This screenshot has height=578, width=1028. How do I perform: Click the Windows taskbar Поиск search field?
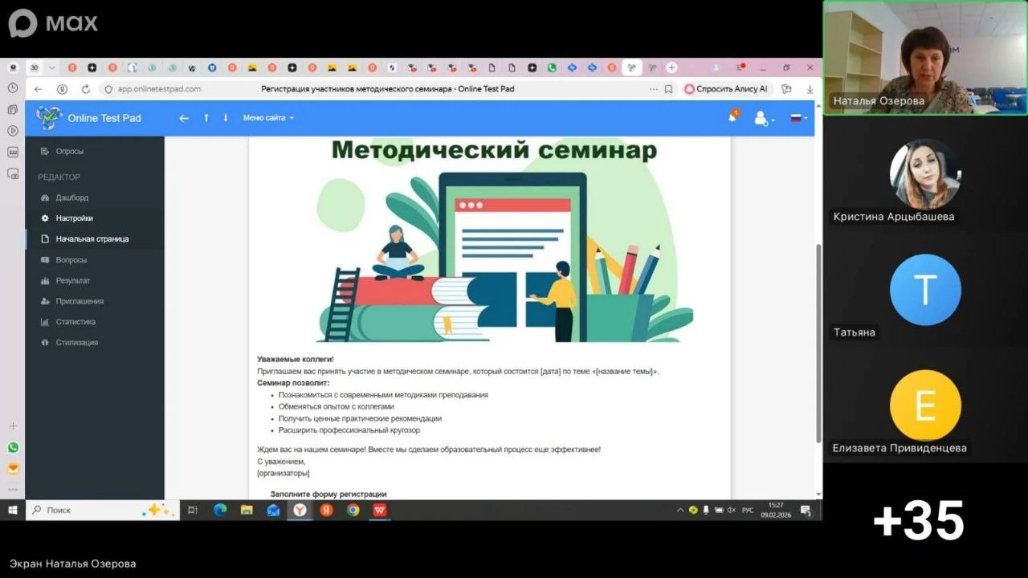click(x=88, y=510)
